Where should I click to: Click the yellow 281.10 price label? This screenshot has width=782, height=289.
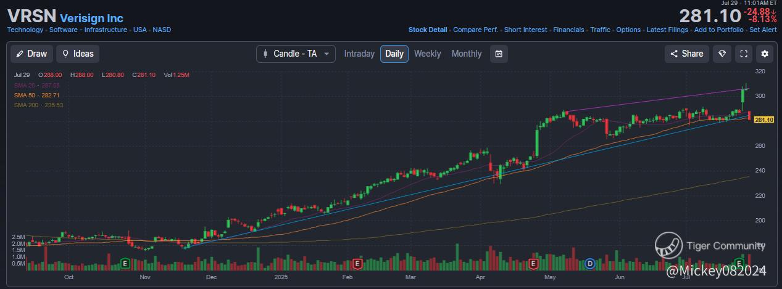pyautogui.click(x=764, y=120)
